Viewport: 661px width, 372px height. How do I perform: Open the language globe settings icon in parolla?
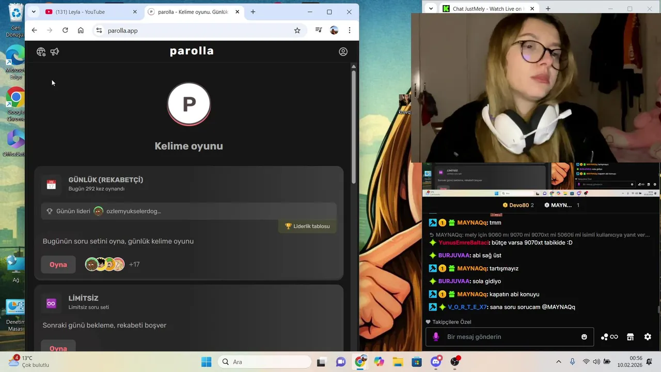41,52
